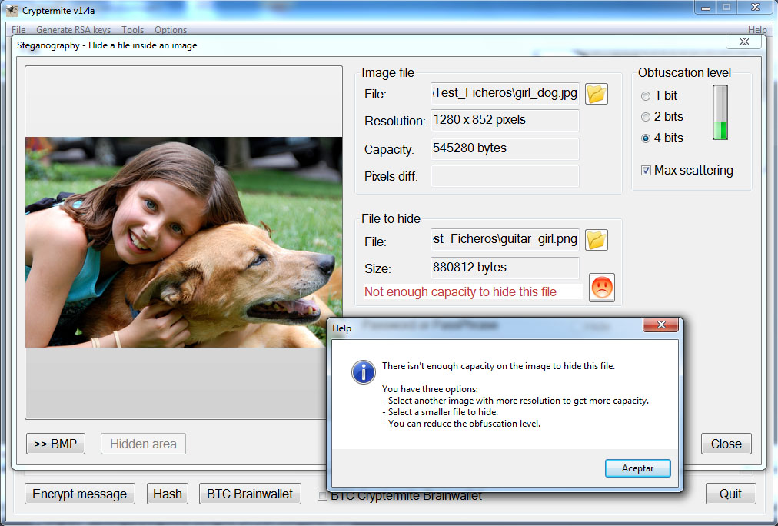Click the 'Not enough capacity to hide this file' message

pyautogui.click(x=460, y=291)
